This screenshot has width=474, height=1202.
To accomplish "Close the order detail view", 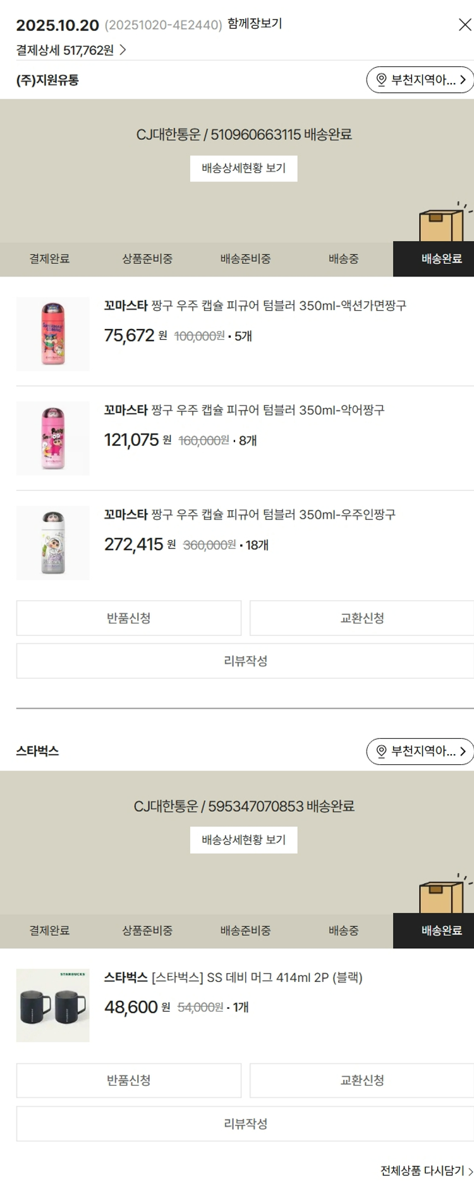I will [465, 25].
